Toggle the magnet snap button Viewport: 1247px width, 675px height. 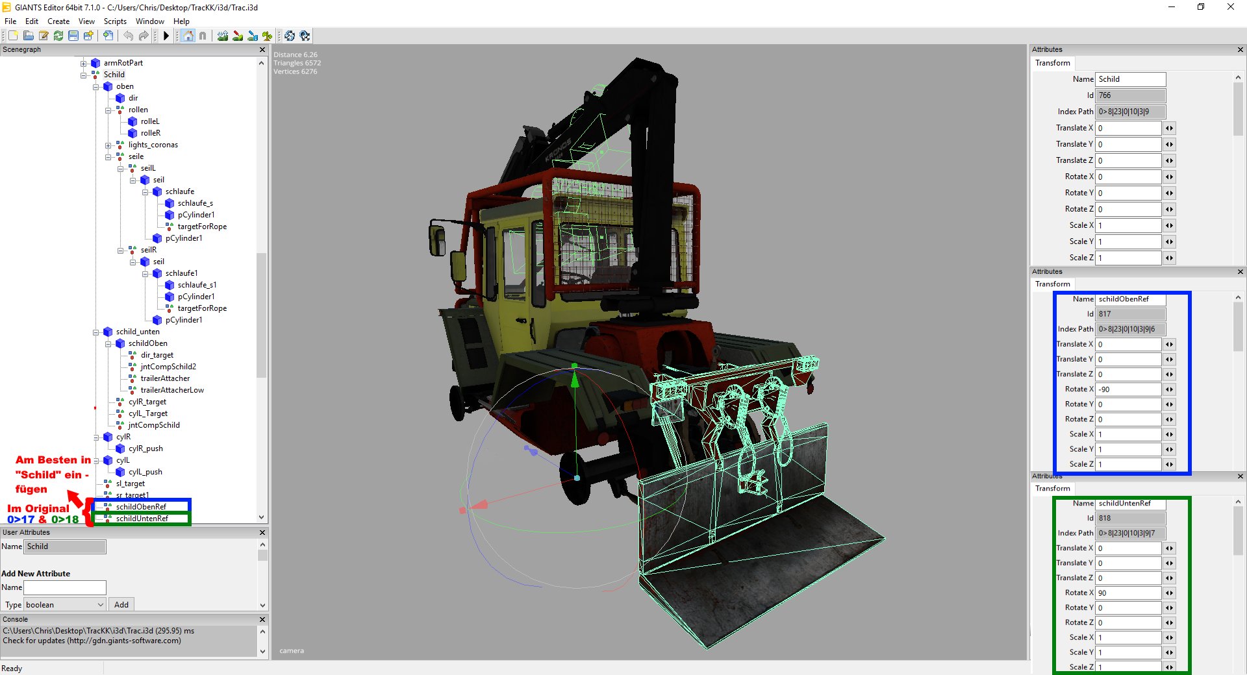coord(203,36)
